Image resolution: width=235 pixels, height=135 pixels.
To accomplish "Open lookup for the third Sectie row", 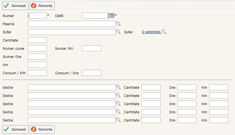I will click(x=118, y=104).
